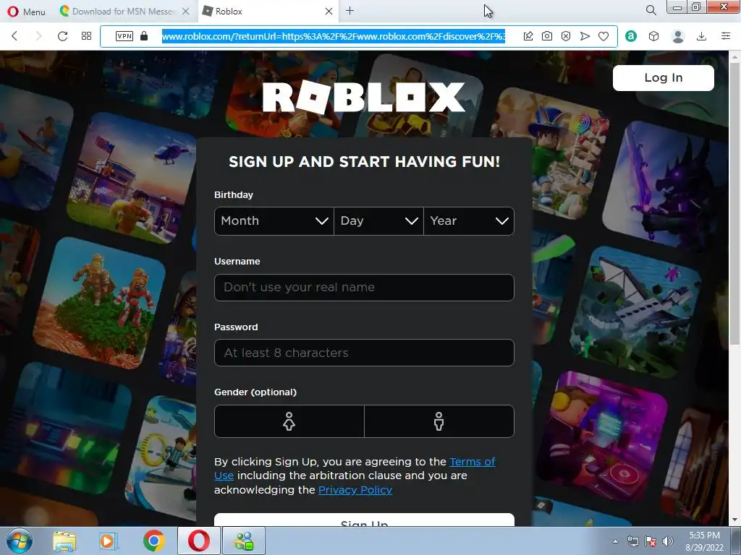Bookmark the page with heart icon
Screen dimensions: 741x555
coord(604,36)
